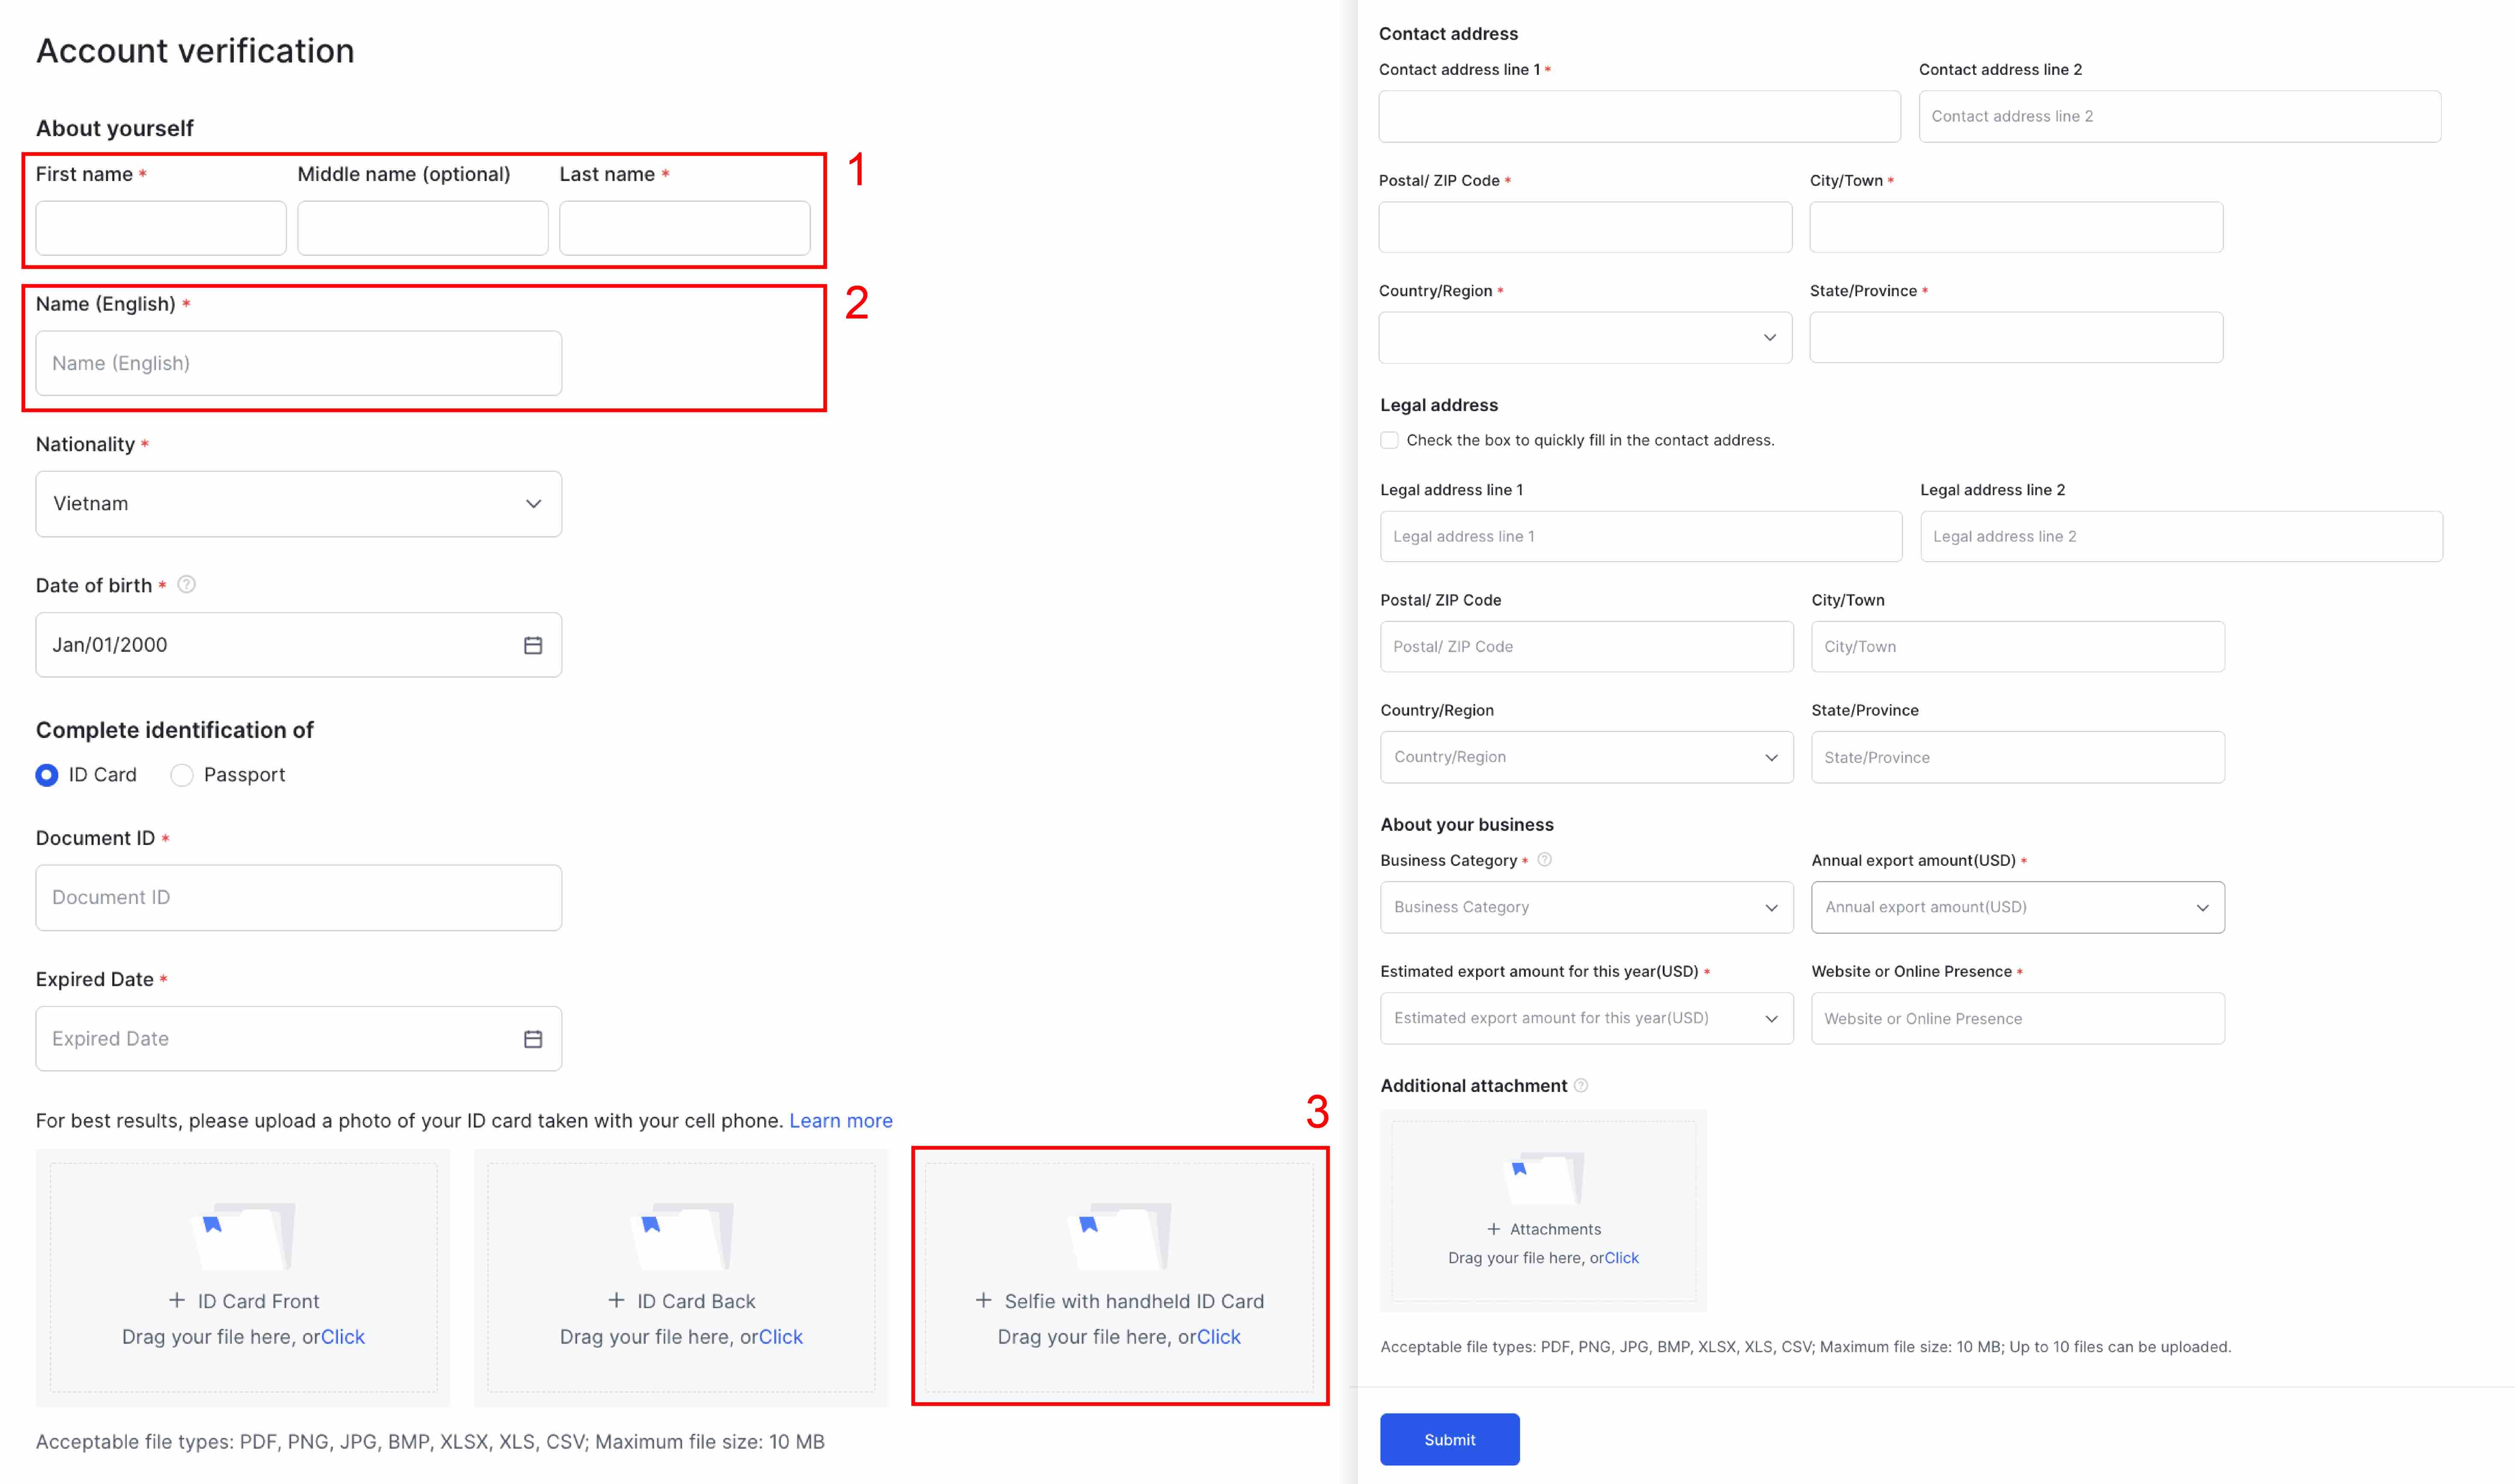This screenshot has width=2515, height=1484.
Task: Click into the Document ID field
Action: [x=299, y=898]
